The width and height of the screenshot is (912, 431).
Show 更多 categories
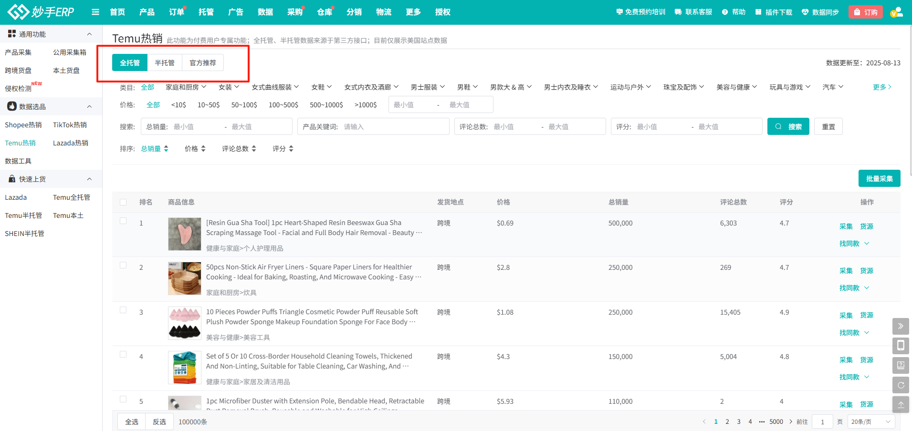(x=882, y=87)
